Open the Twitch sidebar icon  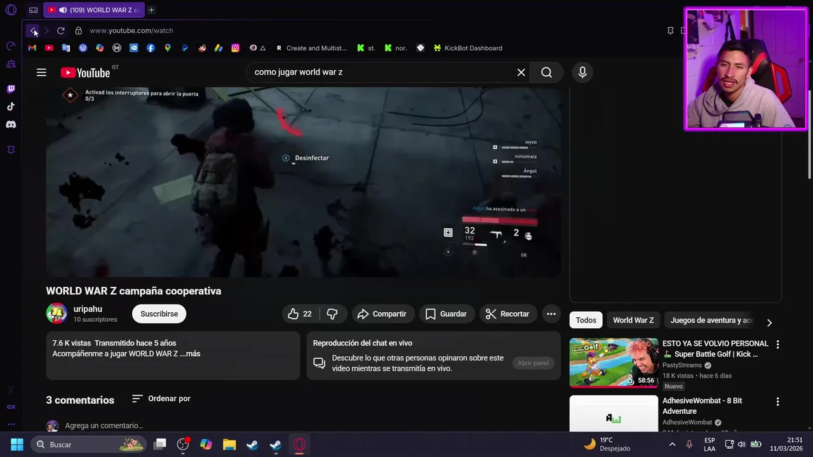11,89
